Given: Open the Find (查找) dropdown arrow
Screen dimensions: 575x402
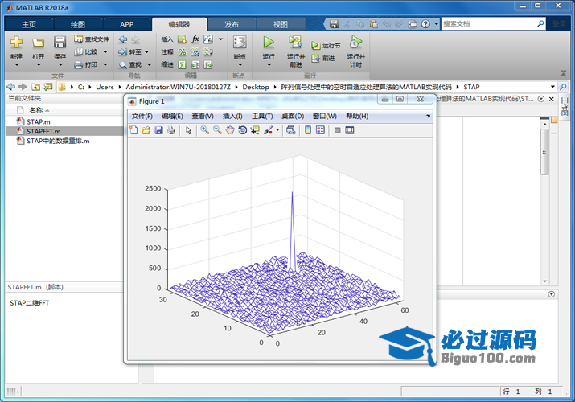Looking at the screenshot, I should [150, 65].
